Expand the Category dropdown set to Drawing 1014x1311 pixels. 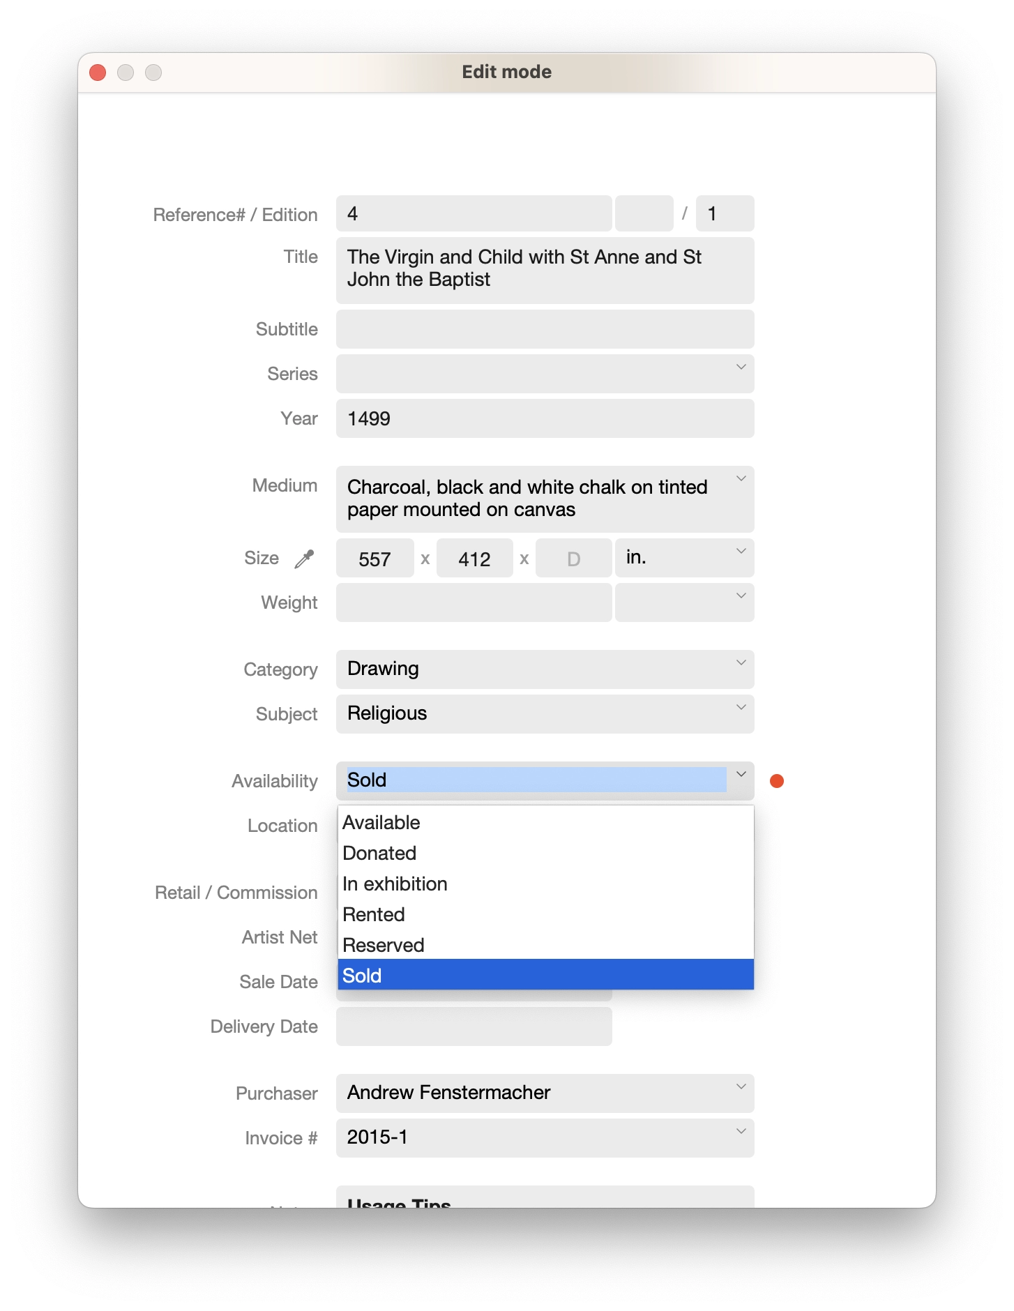pyautogui.click(x=741, y=663)
